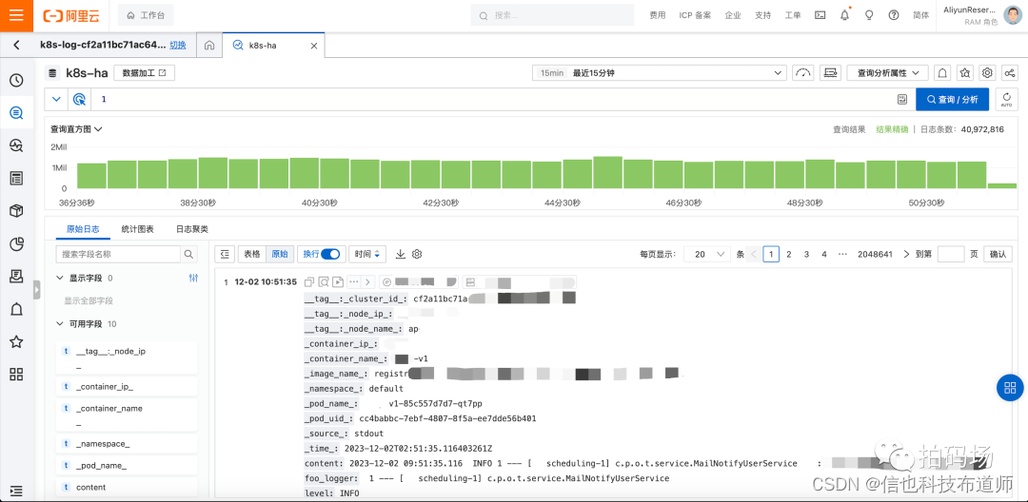Open the 工单 menu

(x=793, y=15)
